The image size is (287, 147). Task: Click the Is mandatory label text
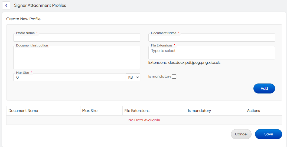(x=160, y=76)
